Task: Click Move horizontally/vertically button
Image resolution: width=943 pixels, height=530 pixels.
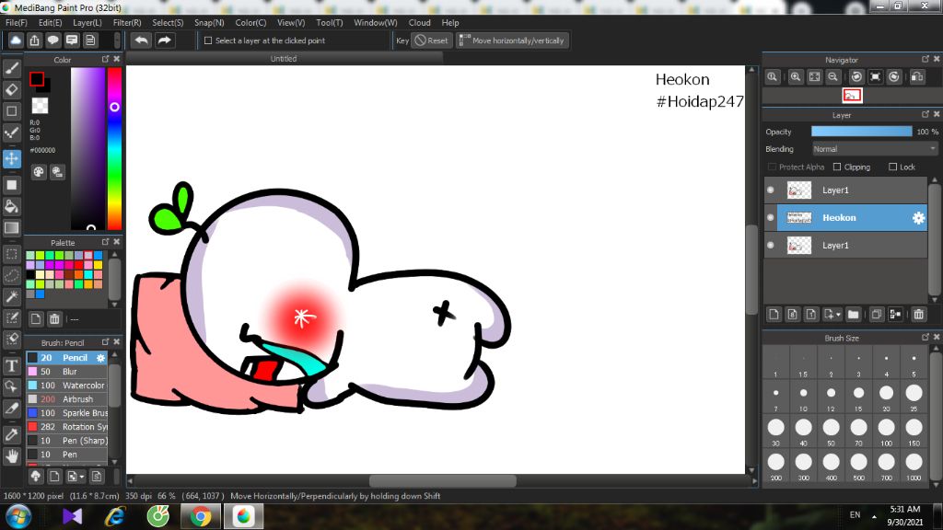Action: coord(513,40)
